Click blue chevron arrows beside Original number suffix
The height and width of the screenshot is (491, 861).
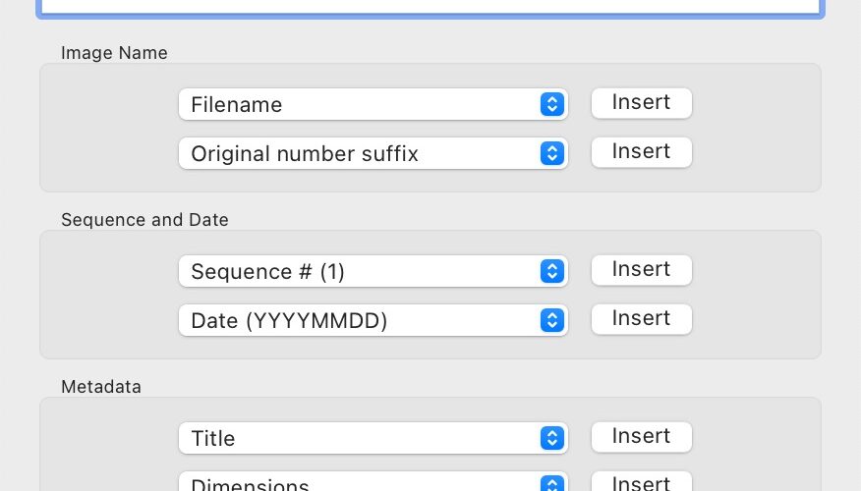[x=551, y=153]
